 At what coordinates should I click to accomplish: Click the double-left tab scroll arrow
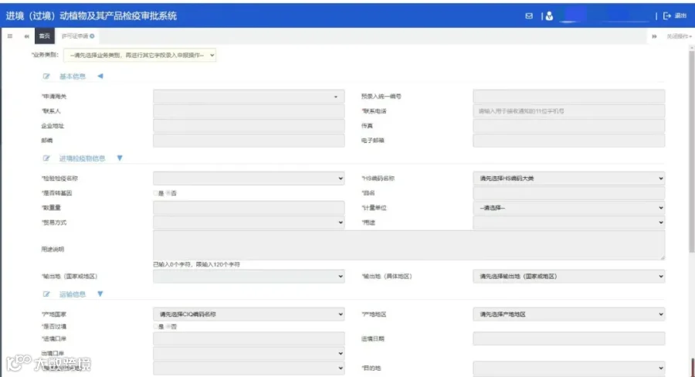pyautogui.click(x=26, y=36)
